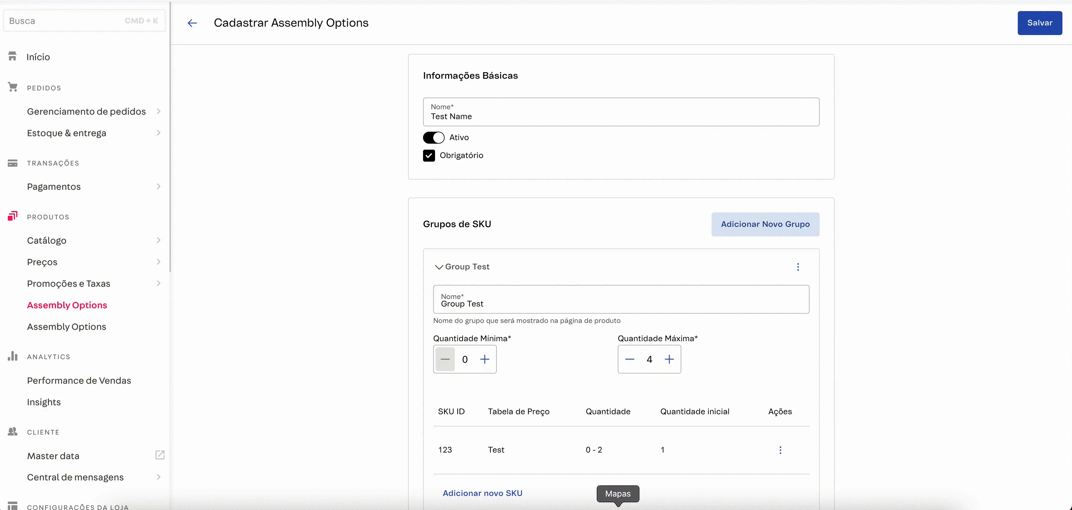The height and width of the screenshot is (510, 1072).
Task: Increase Quantidade Máxima with plus icon
Action: pyautogui.click(x=669, y=359)
